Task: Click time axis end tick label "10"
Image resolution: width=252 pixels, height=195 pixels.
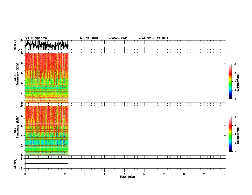Action: click(224, 174)
